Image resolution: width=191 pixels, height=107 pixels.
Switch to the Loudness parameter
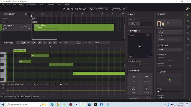[x=26, y=84]
